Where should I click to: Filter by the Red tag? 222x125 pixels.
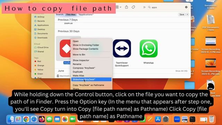(39, 61)
